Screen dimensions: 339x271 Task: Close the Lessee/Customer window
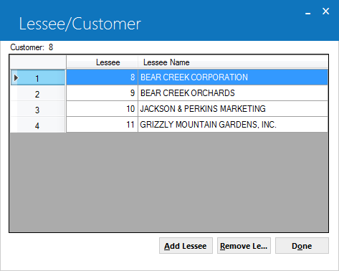(325, 11)
